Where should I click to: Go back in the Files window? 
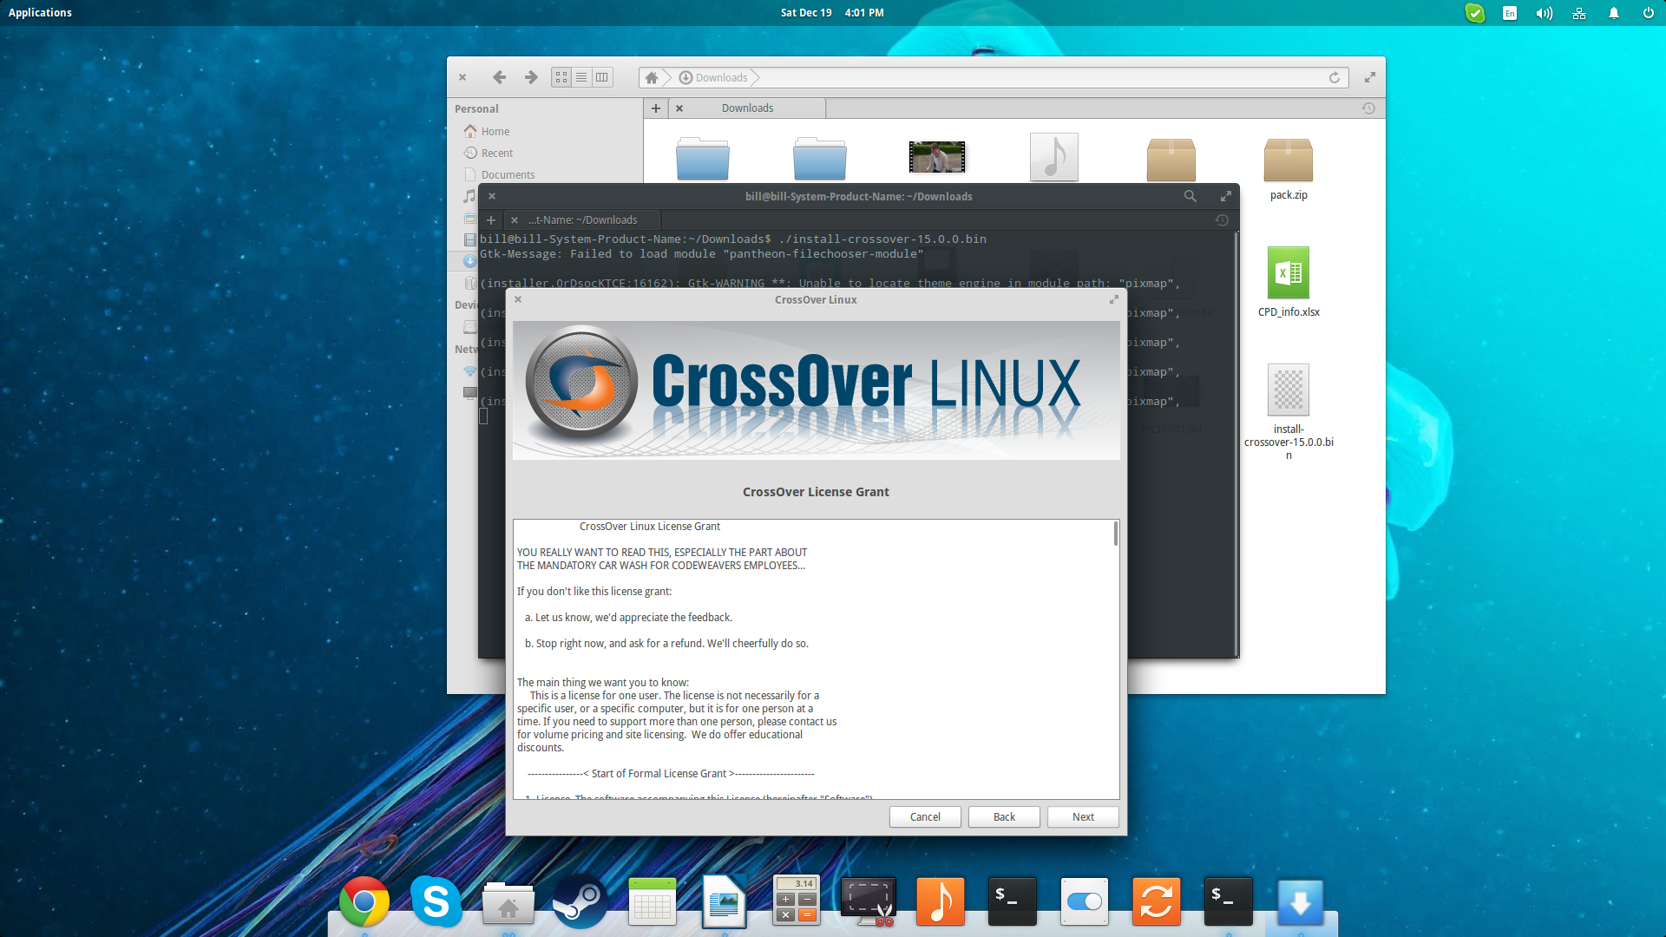pos(499,77)
